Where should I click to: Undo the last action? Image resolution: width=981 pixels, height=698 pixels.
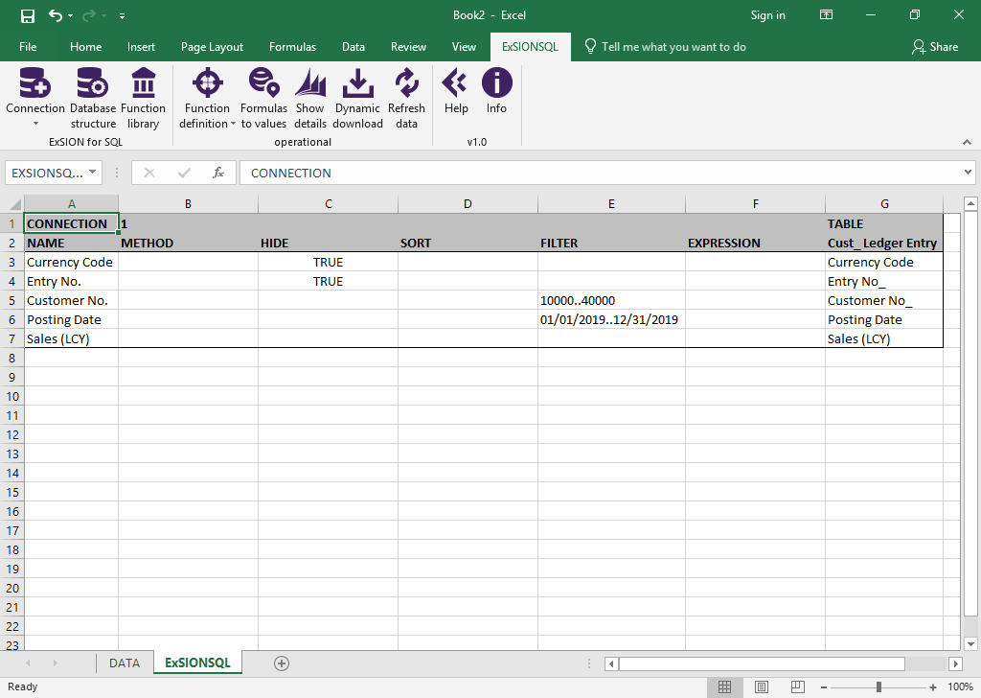(55, 15)
